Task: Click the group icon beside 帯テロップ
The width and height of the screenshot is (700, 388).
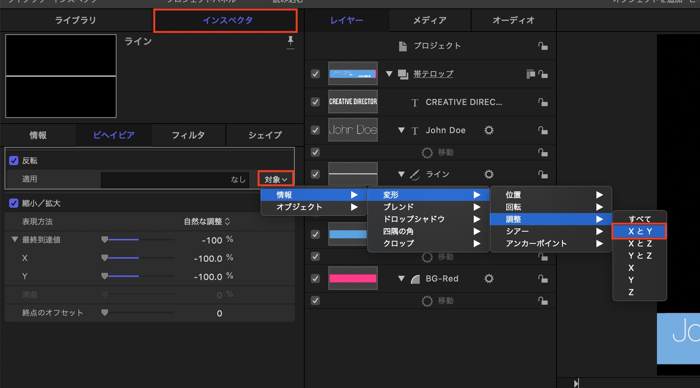Action: pos(403,74)
